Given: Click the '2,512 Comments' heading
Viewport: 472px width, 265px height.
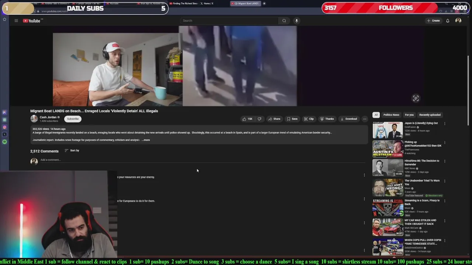Looking at the screenshot, I should 44,151.
